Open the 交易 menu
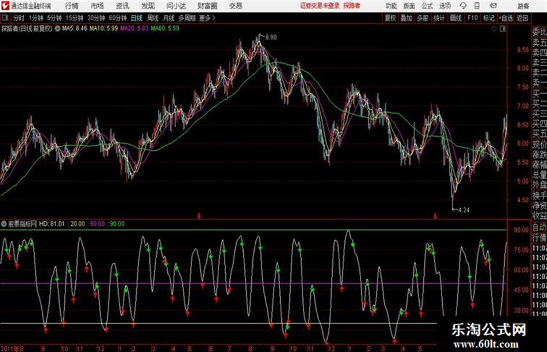Screen dimensions: 547x352 (x=236, y=6)
